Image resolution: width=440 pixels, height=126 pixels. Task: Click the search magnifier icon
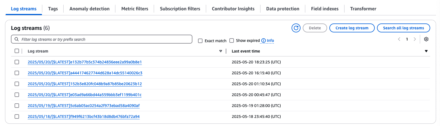(x=17, y=39)
